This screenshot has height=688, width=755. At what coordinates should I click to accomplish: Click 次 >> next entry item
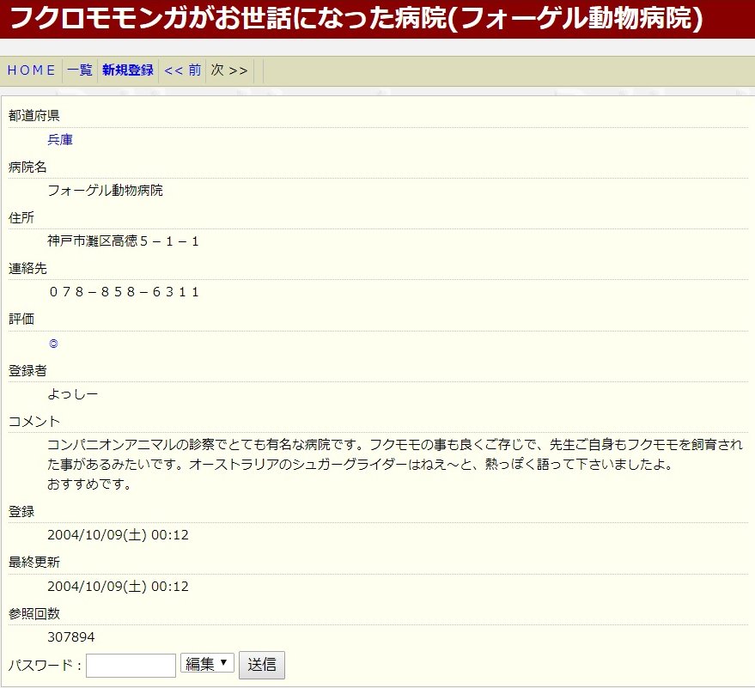229,70
